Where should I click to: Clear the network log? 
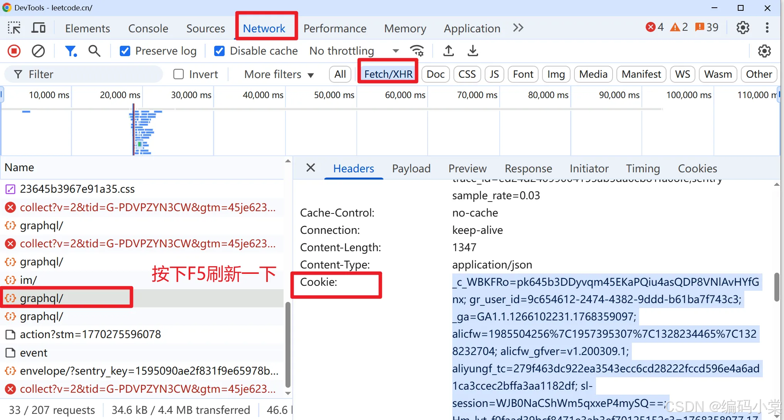38,51
